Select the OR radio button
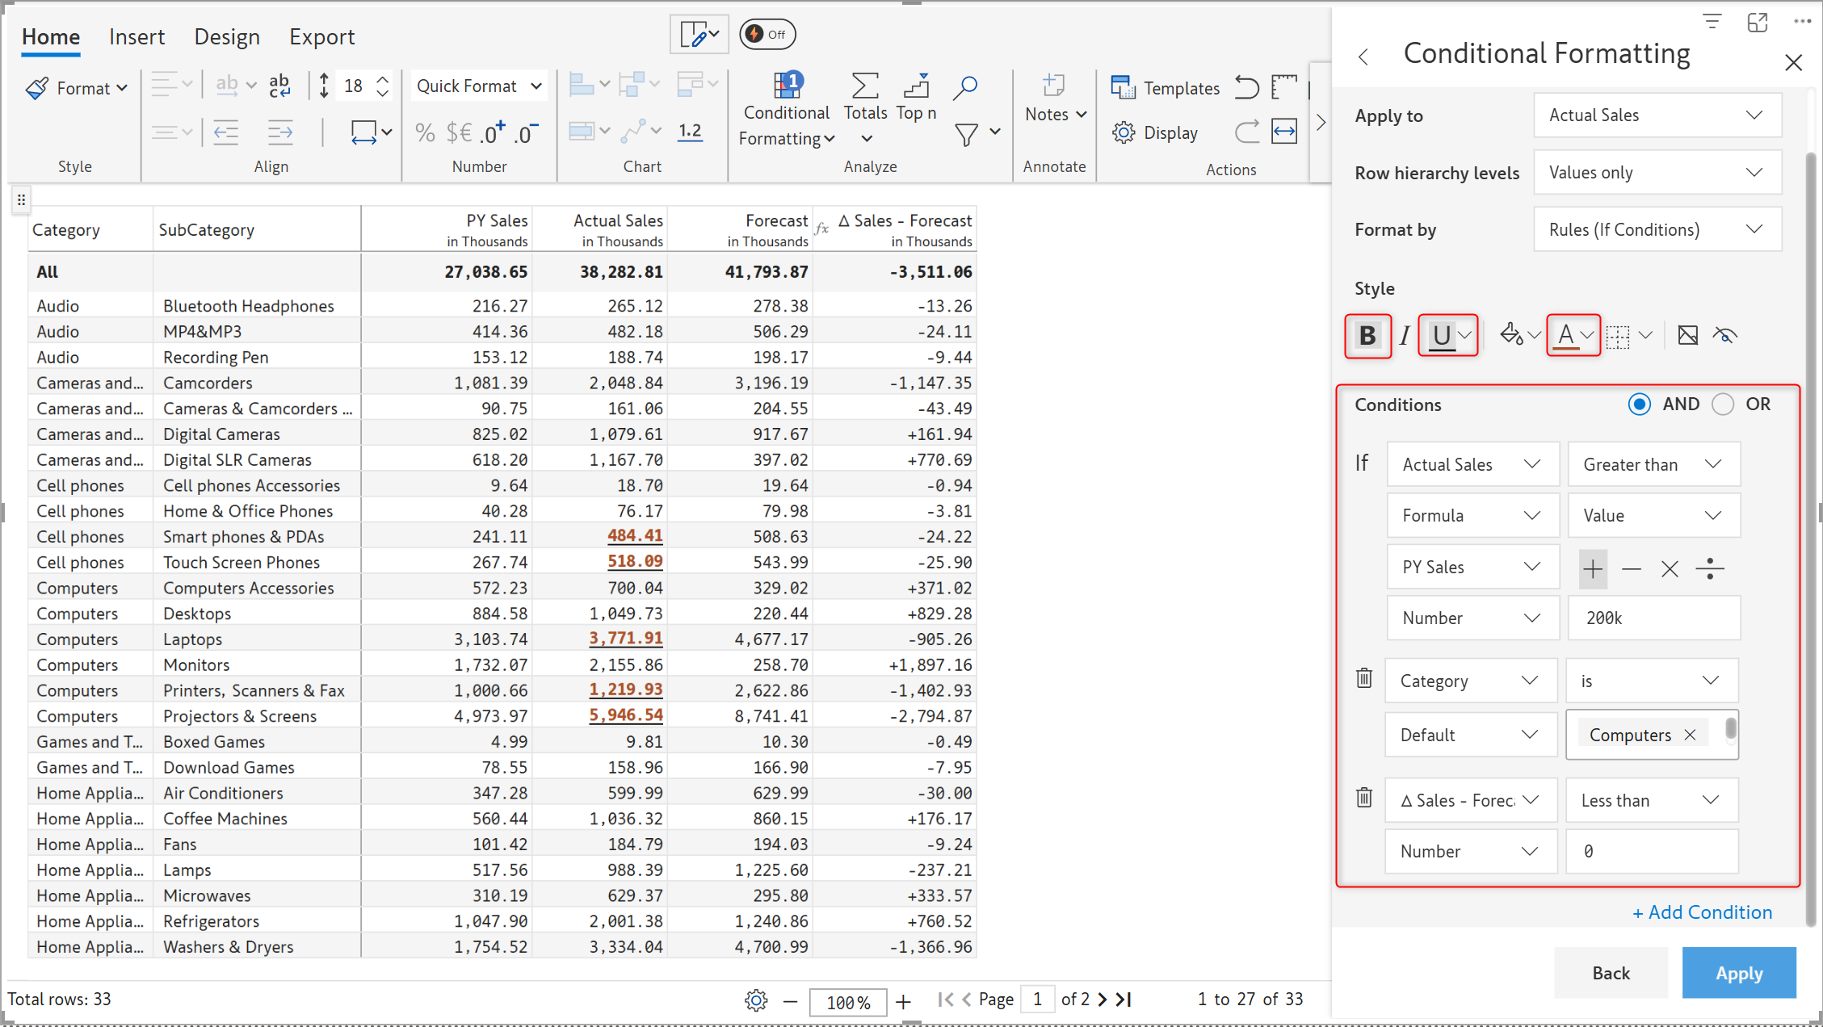Screen dimensions: 1823x1027 1723,405
